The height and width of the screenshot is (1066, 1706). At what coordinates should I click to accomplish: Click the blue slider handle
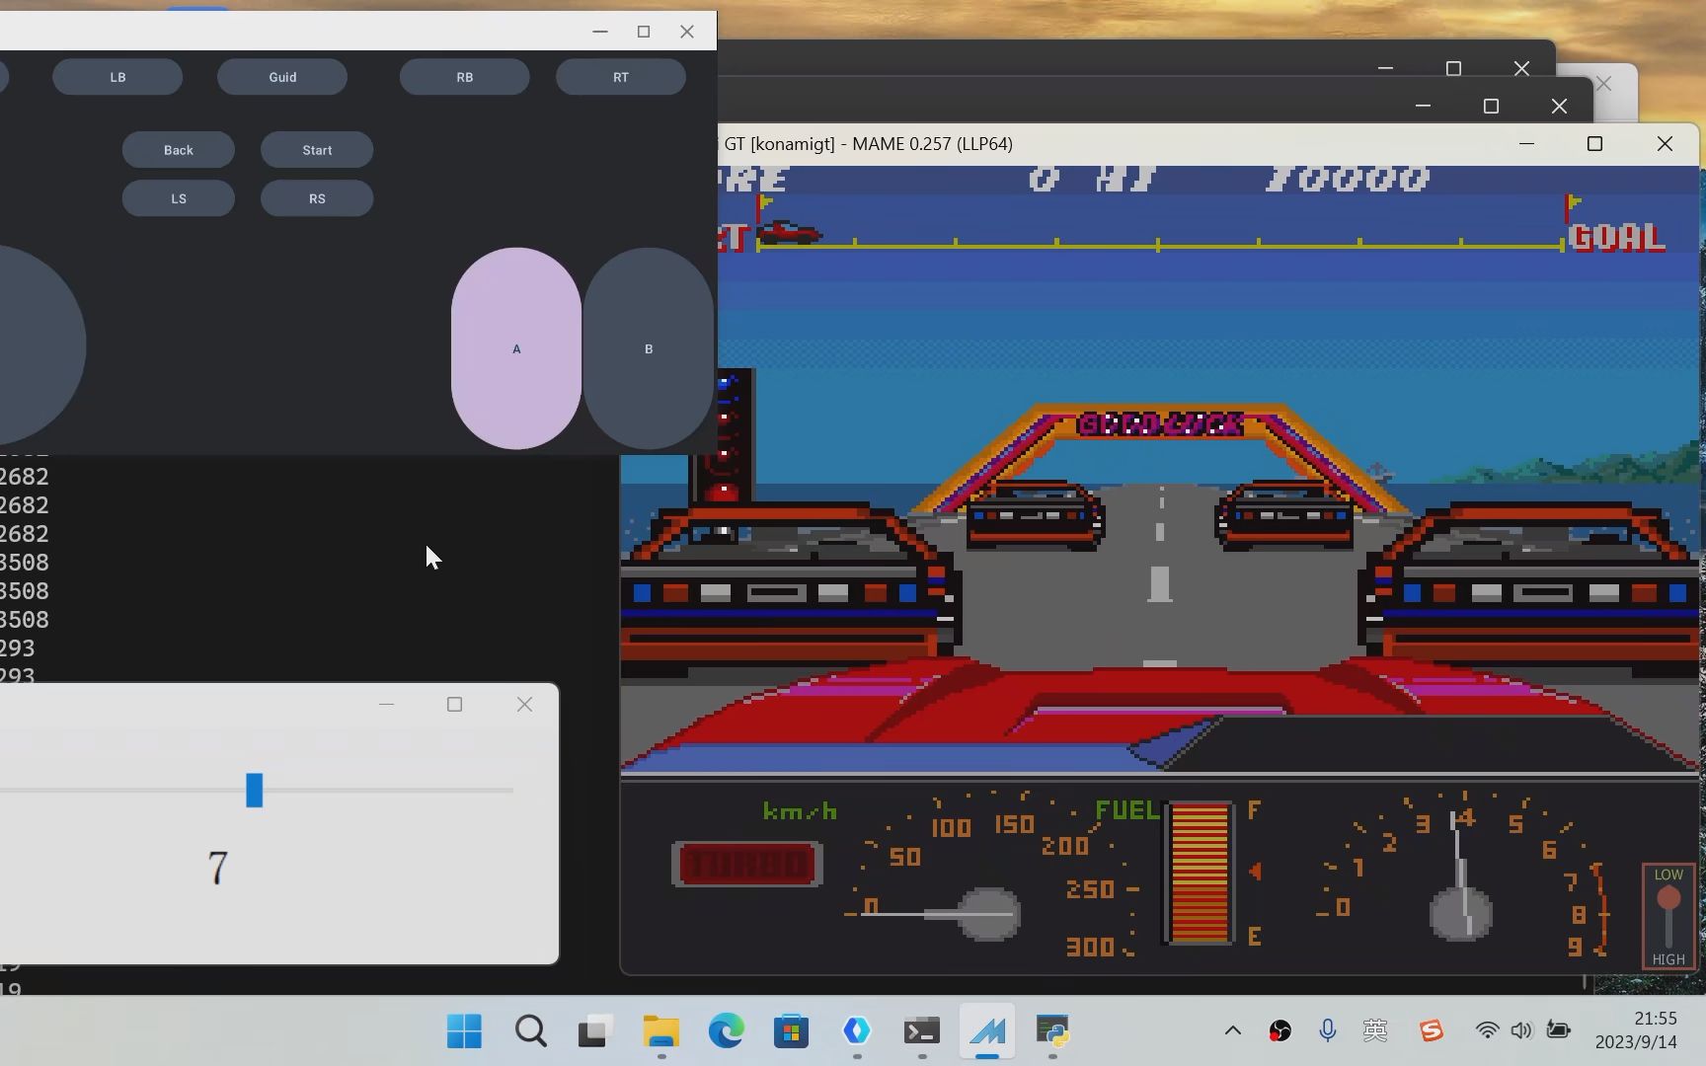(x=255, y=790)
